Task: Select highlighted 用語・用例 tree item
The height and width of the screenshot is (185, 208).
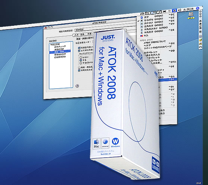Action: tap(60, 51)
